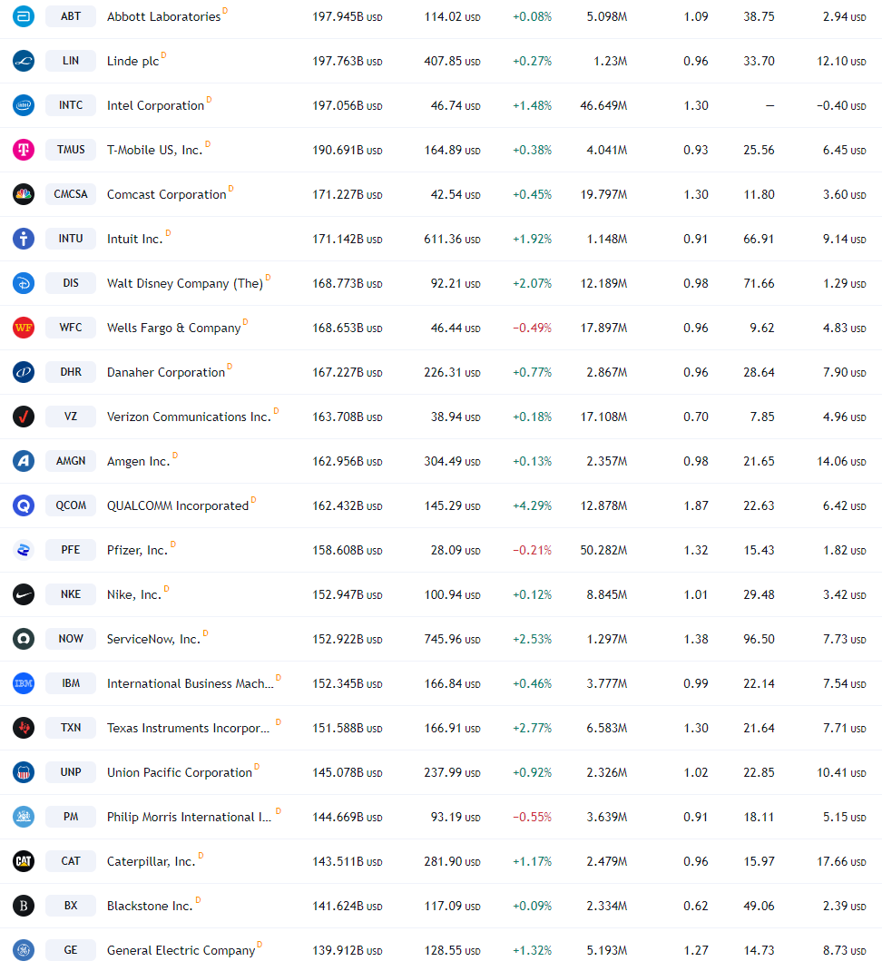Click the Verizon checkmark logo icon
Screen dimensions: 882x971
24,417
